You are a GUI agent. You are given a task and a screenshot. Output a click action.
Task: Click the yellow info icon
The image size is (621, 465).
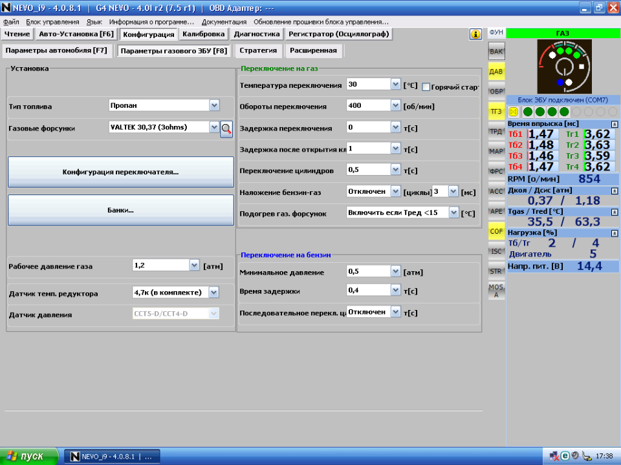pos(475,34)
